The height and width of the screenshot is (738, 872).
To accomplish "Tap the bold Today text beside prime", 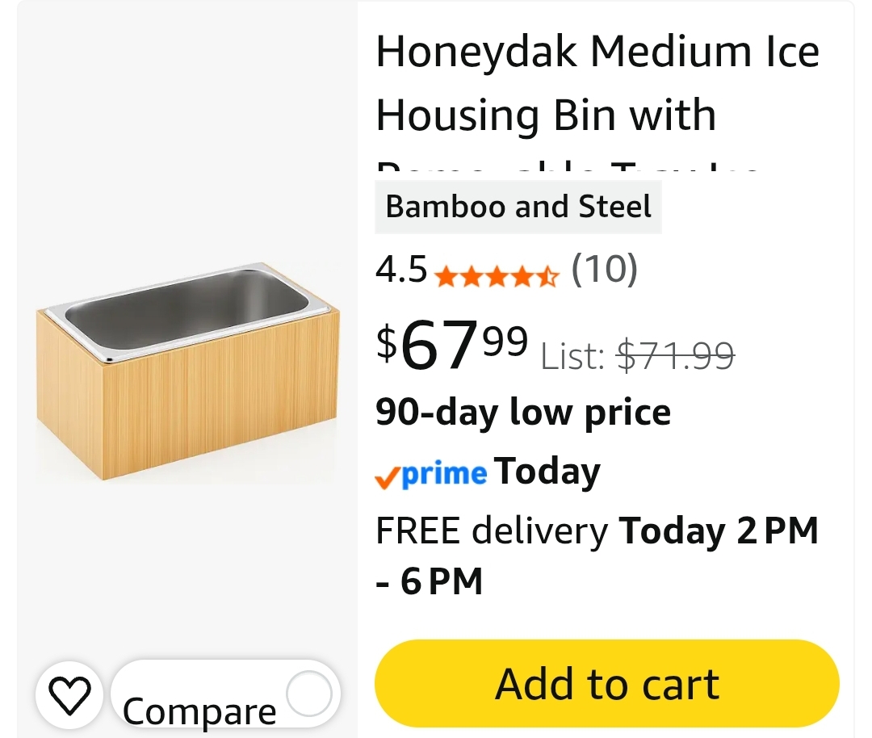I will click(547, 472).
